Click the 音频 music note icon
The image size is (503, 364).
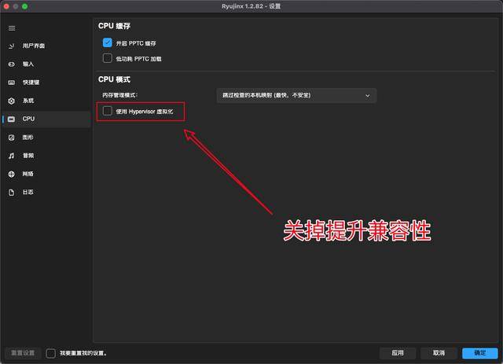click(12, 156)
